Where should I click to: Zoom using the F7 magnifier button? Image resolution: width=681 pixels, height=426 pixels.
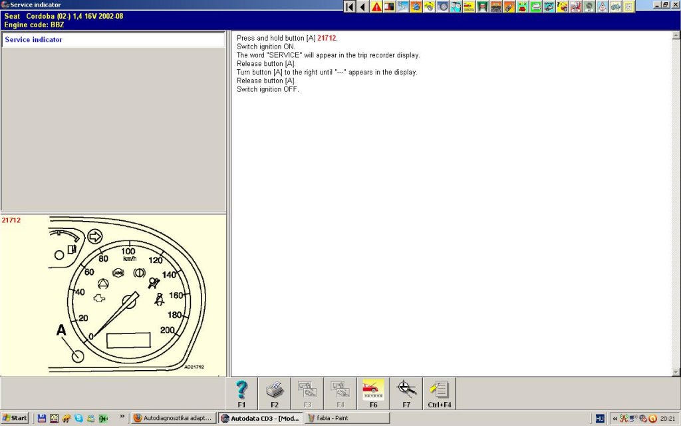tap(406, 394)
